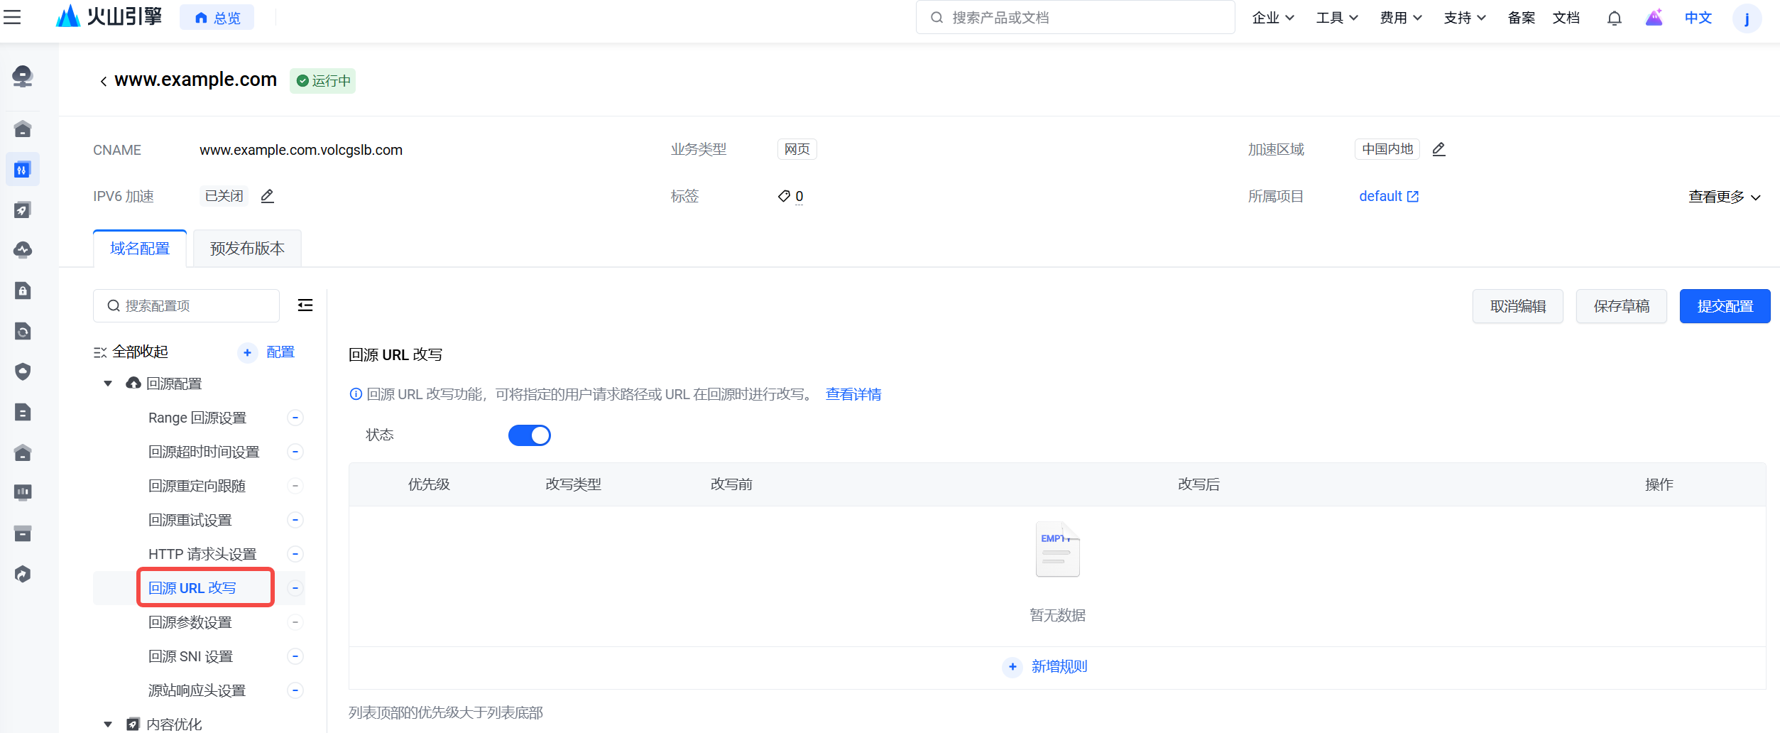
Task: Edit the acceleration region pencil icon
Action: tap(1438, 149)
